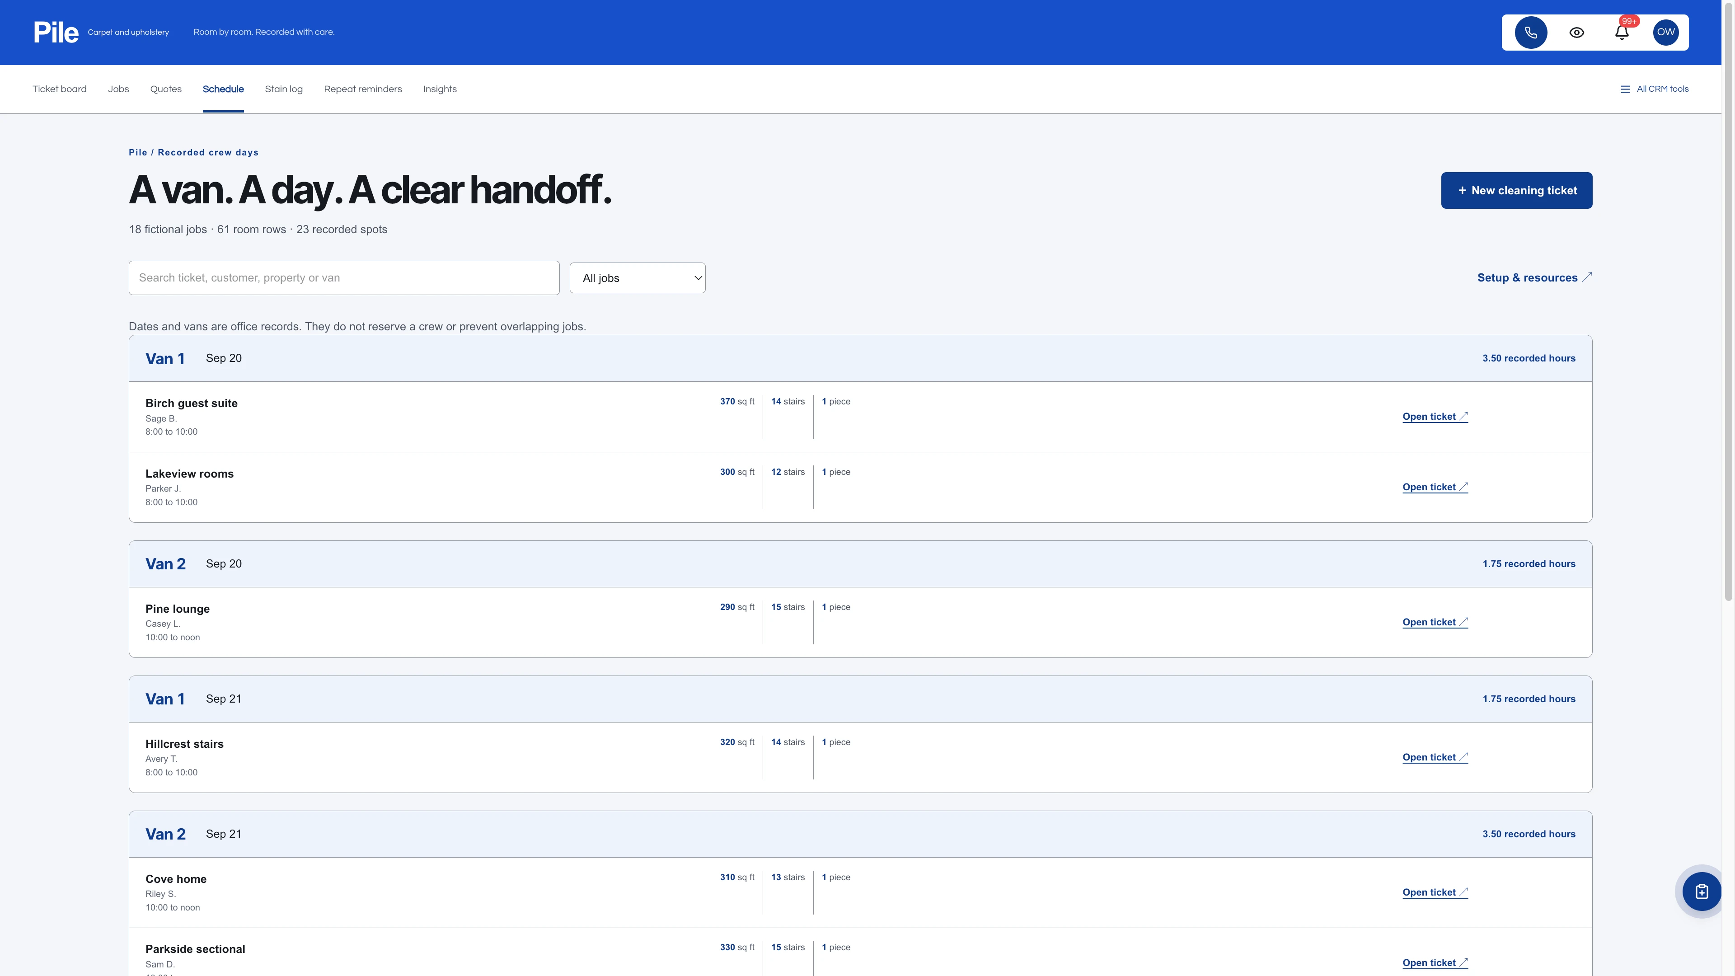The width and height of the screenshot is (1735, 976).
Task: Switch to the Insights tab
Action: (x=440, y=89)
